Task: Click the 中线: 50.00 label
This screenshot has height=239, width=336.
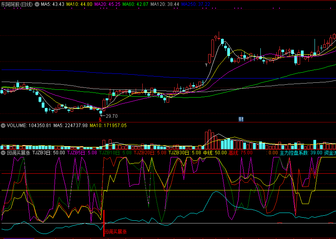Action: coord(215,153)
